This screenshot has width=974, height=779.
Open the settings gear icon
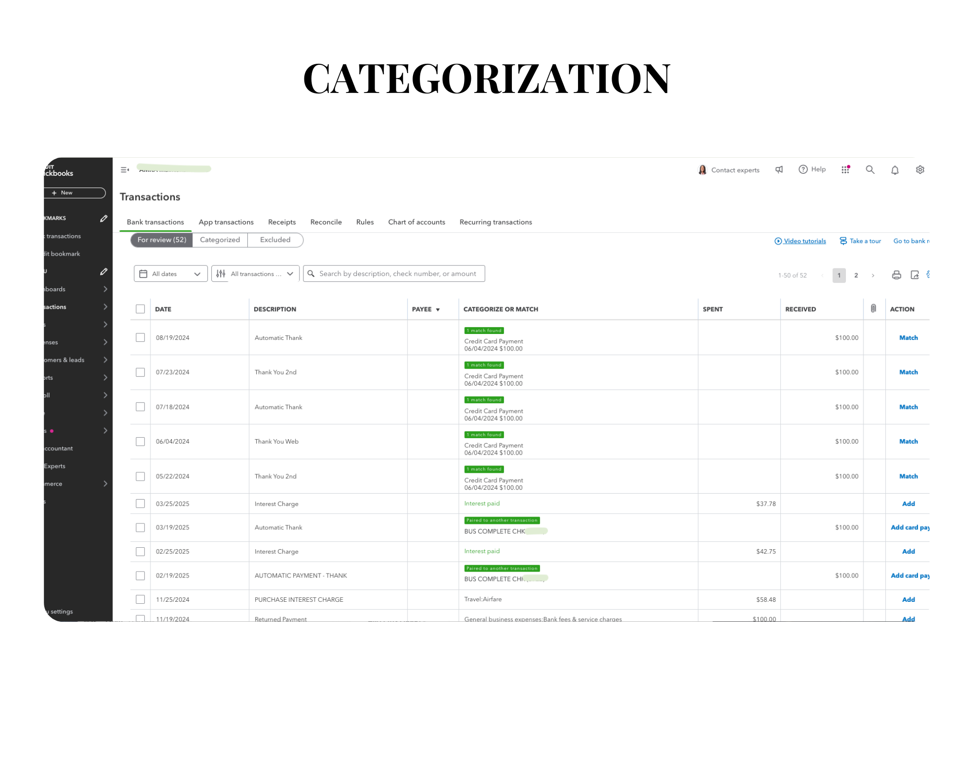point(920,169)
